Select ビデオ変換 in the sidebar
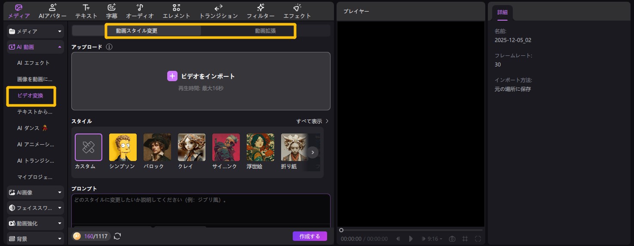 (30, 96)
